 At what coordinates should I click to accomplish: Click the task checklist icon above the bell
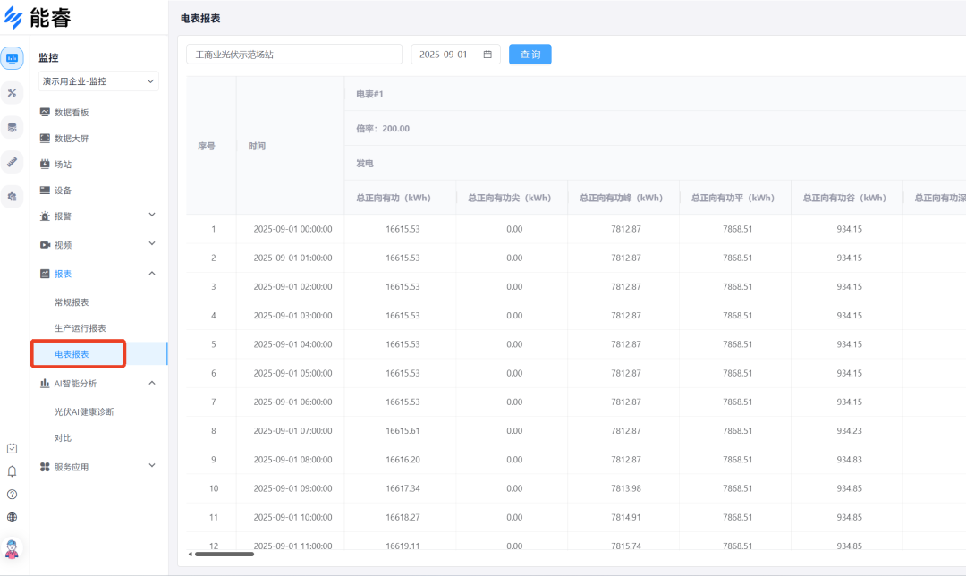(12, 448)
